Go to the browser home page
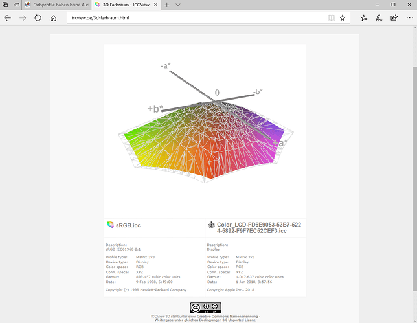This screenshot has width=417, height=323. click(x=54, y=18)
